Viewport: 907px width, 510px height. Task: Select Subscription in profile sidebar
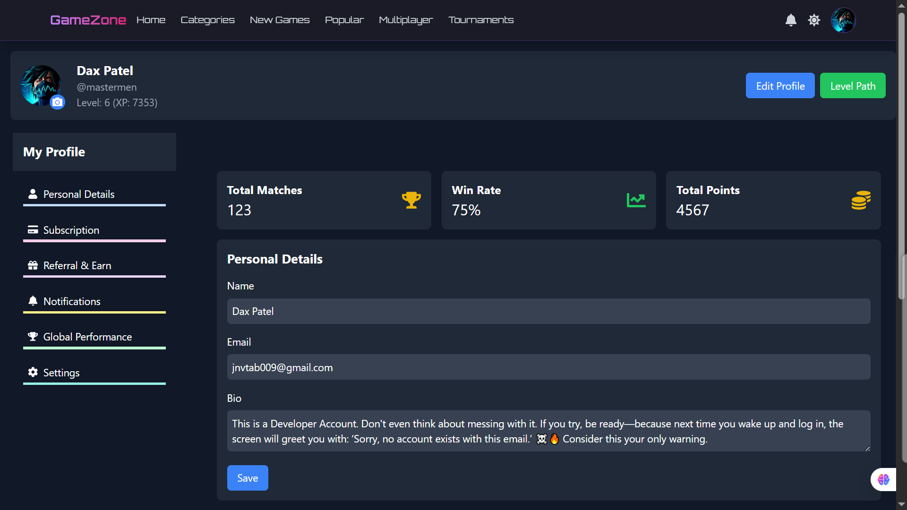point(71,230)
